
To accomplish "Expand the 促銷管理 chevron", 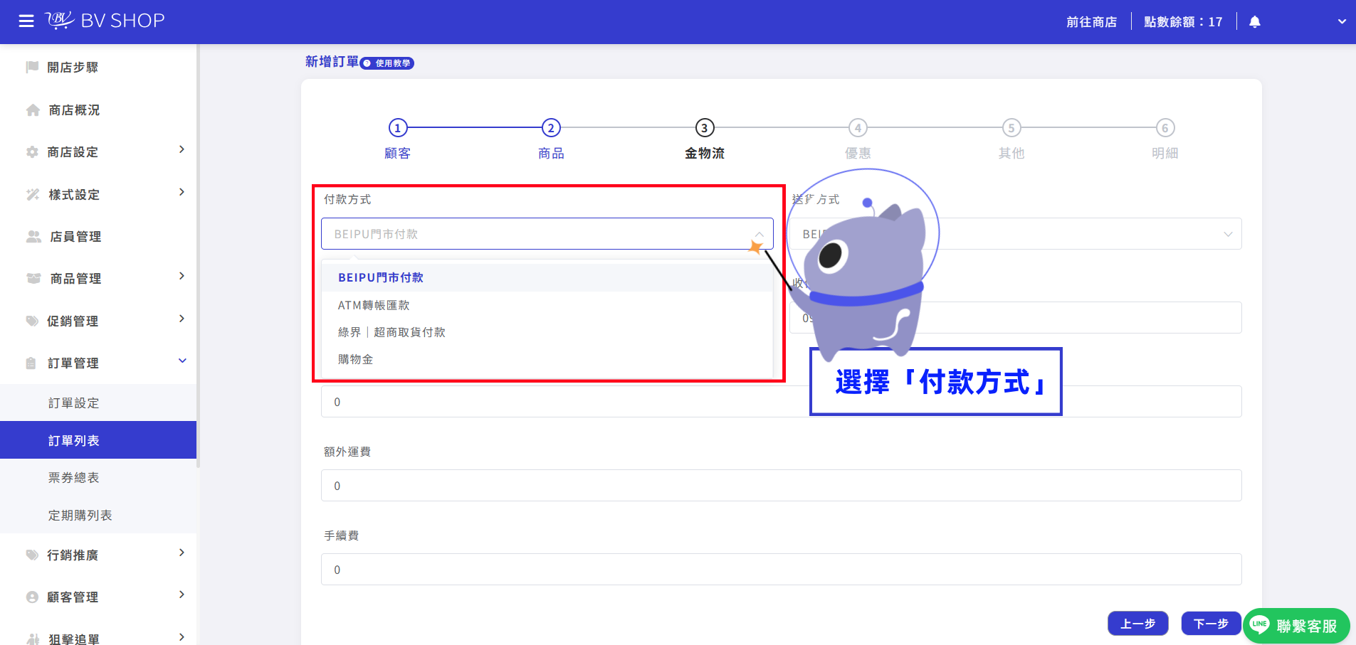I will pyautogui.click(x=182, y=319).
